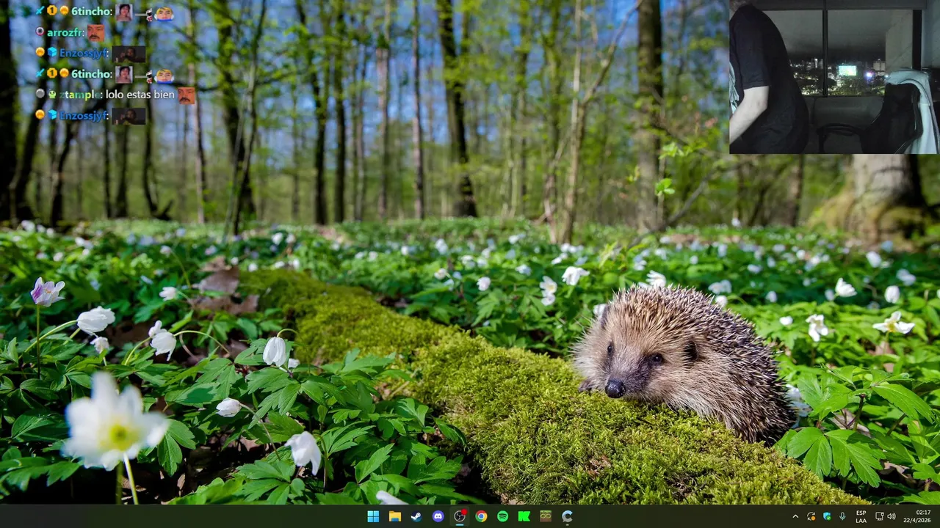Click the purple badge beside arrozfr
Image resolution: width=940 pixels, height=528 pixels.
40,32
